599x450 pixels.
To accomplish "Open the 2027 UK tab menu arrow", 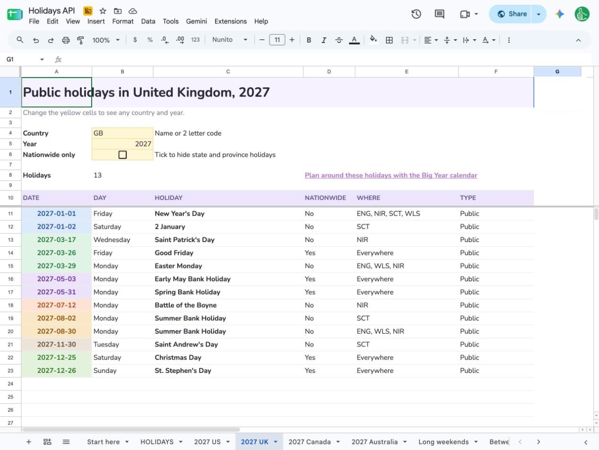I will click(275, 442).
